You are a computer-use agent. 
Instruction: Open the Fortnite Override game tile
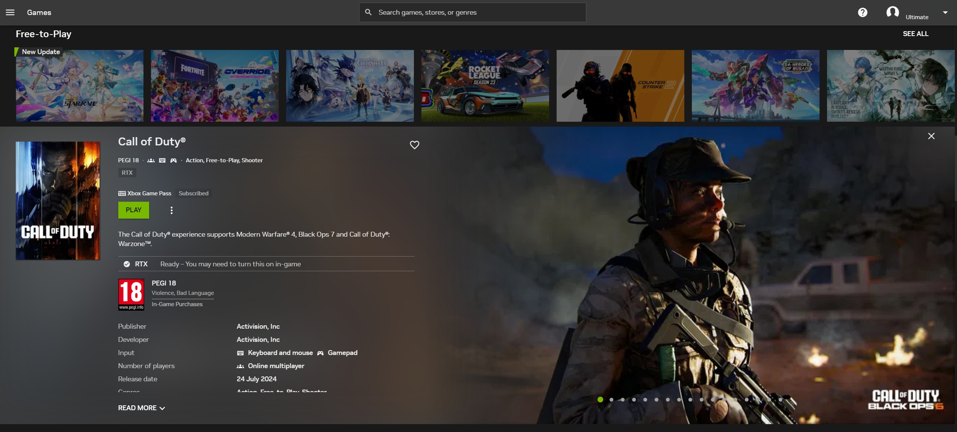[215, 86]
